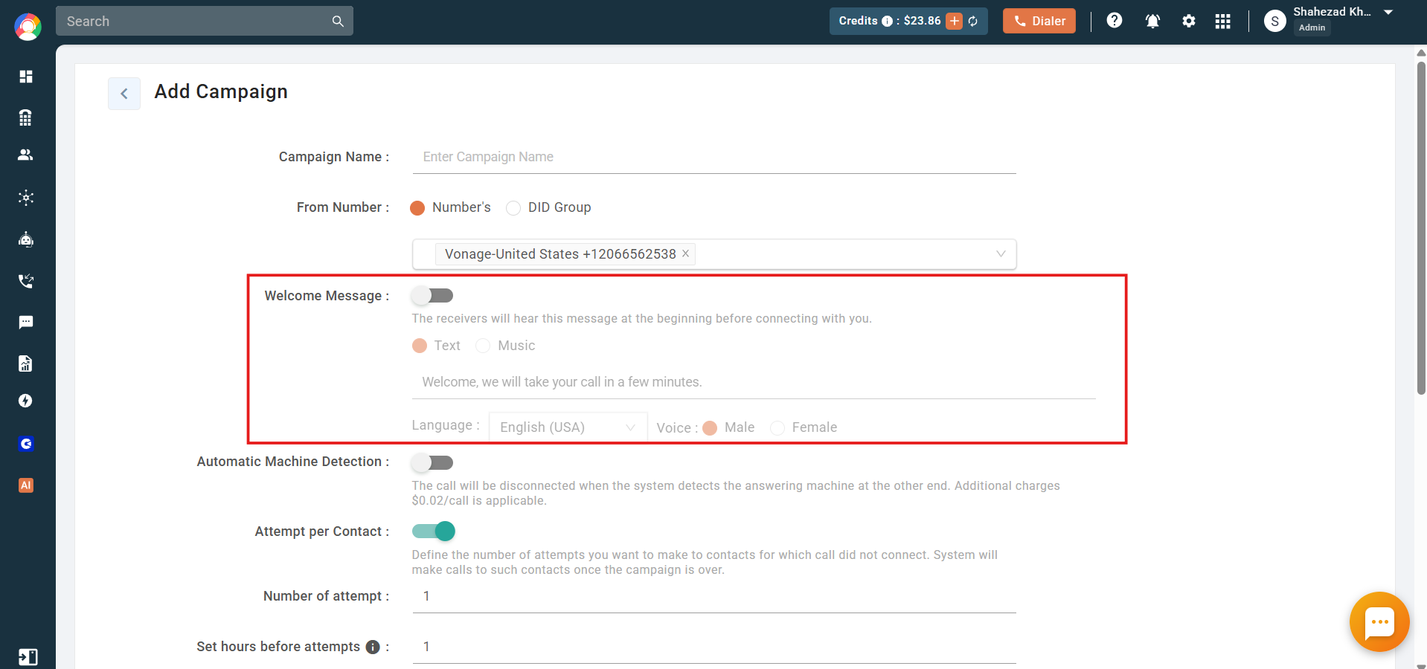Viewport: 1427px width, 669px height.
Task: Click the user avatar S
Action: [x=1274, y=21]
